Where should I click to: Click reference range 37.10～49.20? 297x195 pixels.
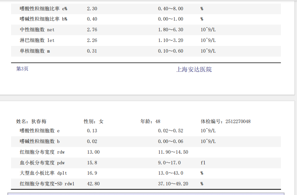click(173, 184)
